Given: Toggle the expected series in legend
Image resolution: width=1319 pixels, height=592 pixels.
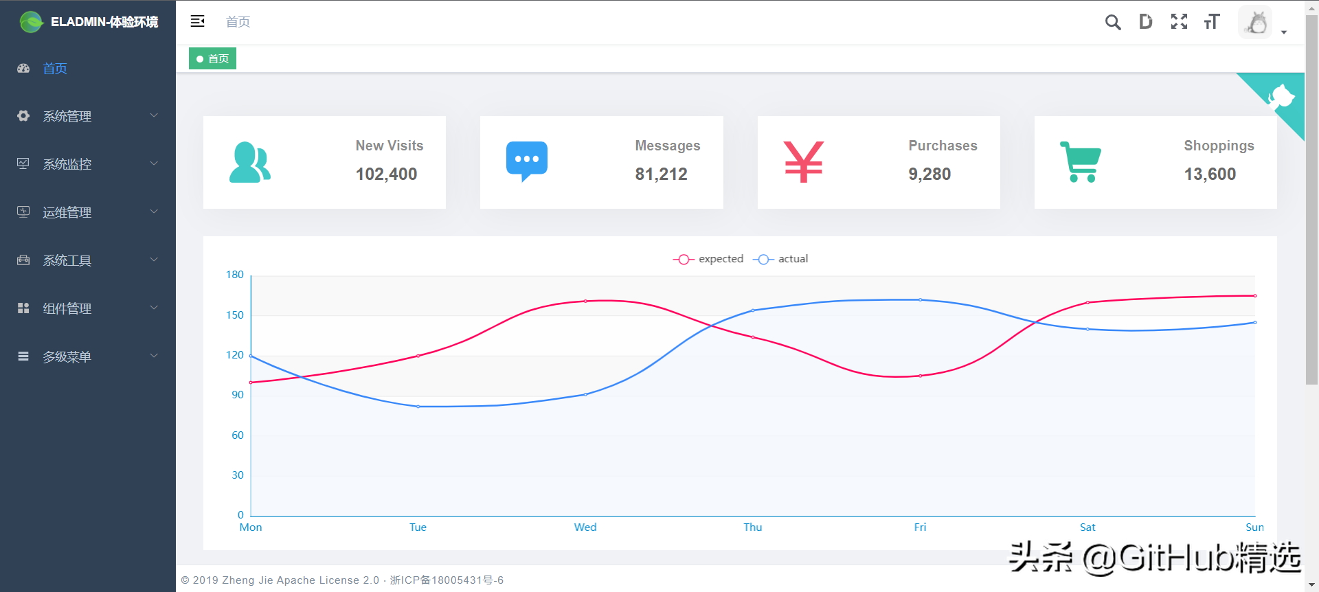Looking at the screenshot, I should (708, 259).
